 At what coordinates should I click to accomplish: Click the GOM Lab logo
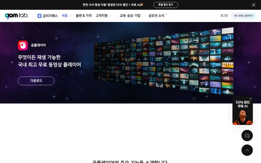17,16
